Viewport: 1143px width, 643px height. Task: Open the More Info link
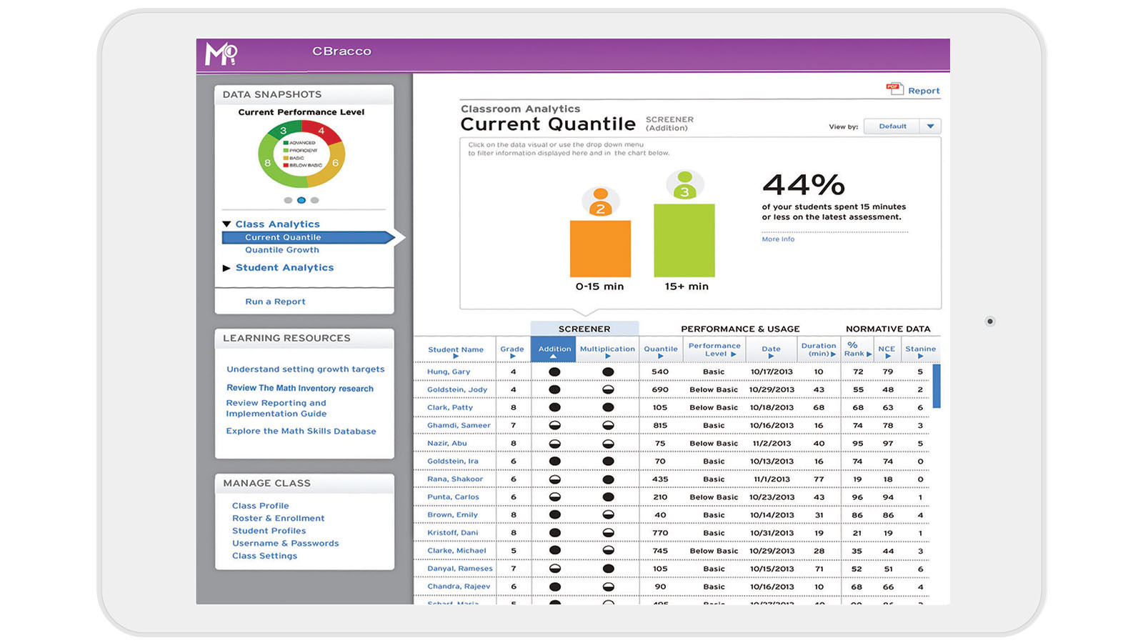pos(777,239)
